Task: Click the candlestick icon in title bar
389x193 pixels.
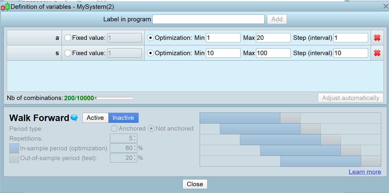Action: pyautogui.click(x=5, y=7)
